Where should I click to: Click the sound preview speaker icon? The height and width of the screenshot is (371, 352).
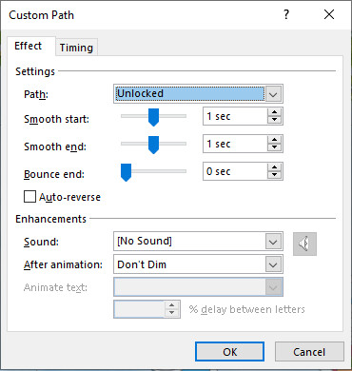304,244
